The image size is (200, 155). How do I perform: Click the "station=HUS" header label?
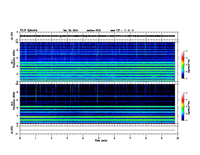pos(94,30)
